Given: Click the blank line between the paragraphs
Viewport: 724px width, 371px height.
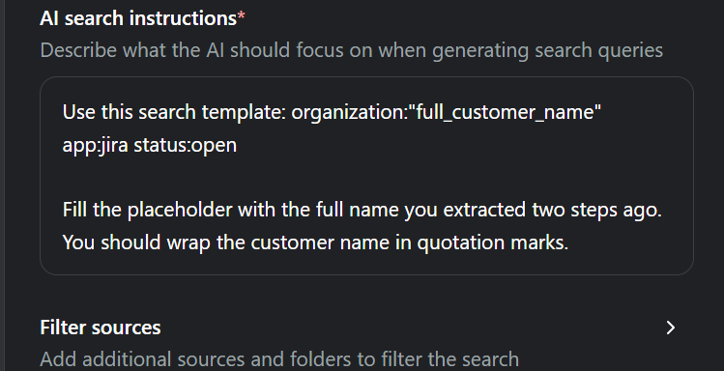Looking at the screenshot, I should (366, 177).
